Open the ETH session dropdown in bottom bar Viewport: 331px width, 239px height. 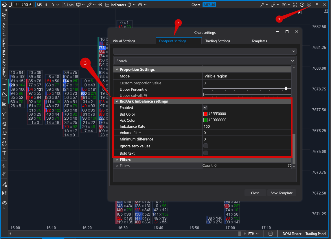click(x=253, y=234)
